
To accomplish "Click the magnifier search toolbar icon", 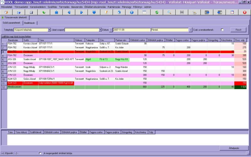I will [x=169, y=13].
